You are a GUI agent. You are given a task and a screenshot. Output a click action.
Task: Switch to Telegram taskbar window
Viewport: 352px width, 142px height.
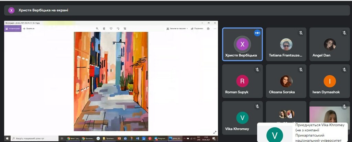(160, 139)
